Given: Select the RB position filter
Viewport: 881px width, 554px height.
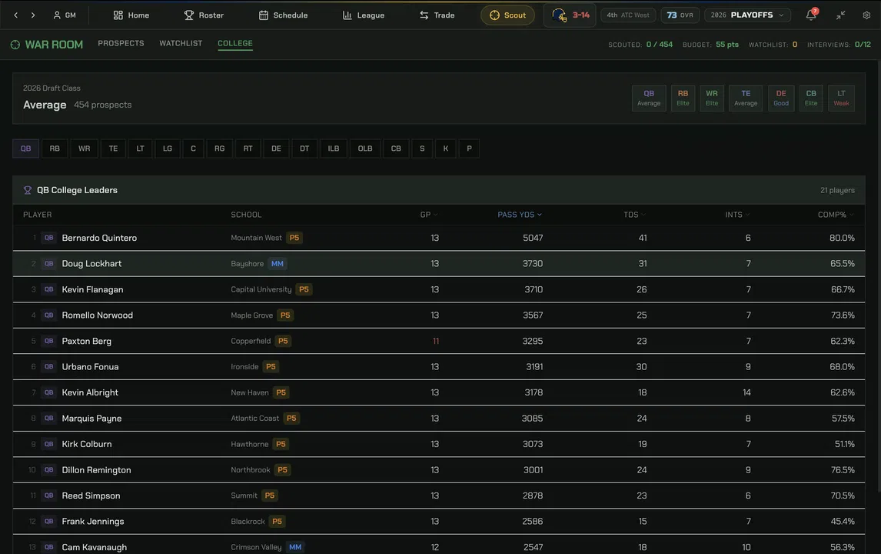Looking at the screenshot, I should pyautogui.click(x=55, y=149).
